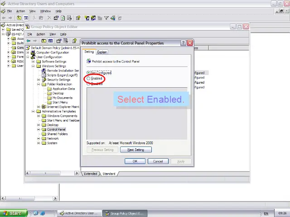Select the Disabled radio button
The height and width of the screenshot is (217, 290).
click(88, 84)
